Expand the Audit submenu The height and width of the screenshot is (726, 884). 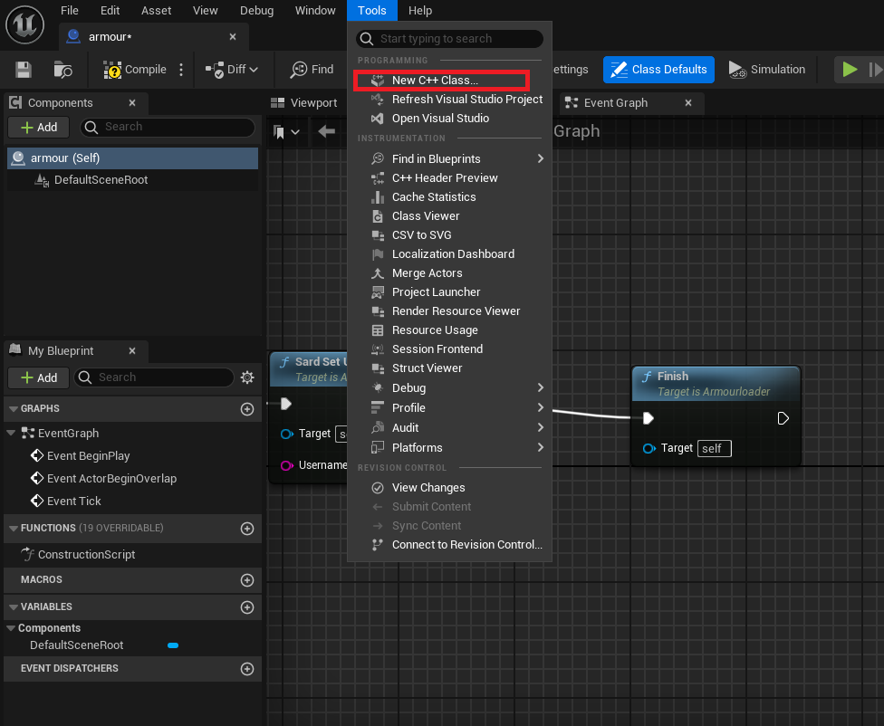[x=449, y=428]
